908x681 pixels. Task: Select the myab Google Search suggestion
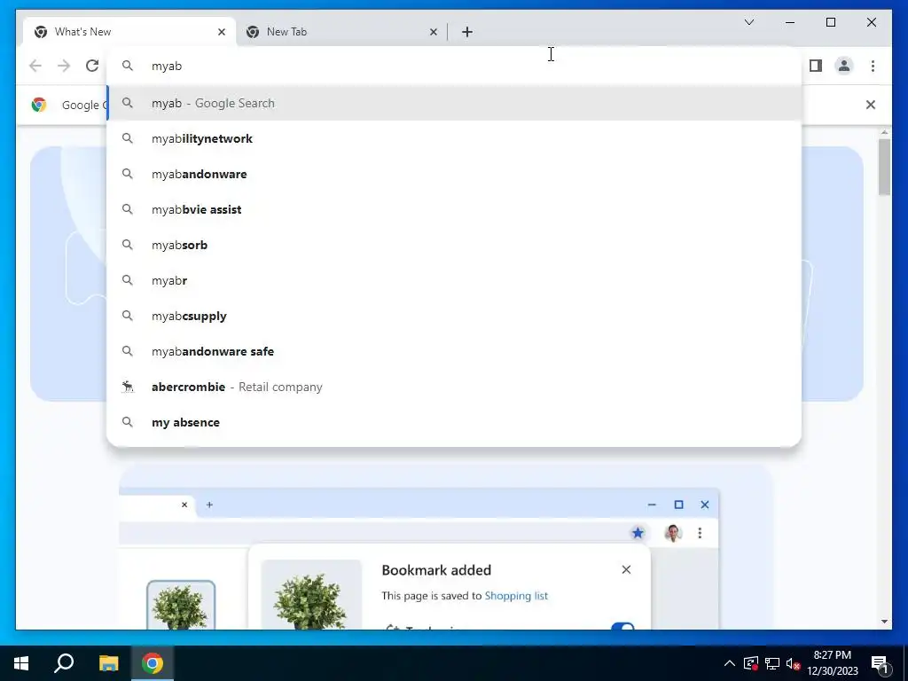pos(455,103)
